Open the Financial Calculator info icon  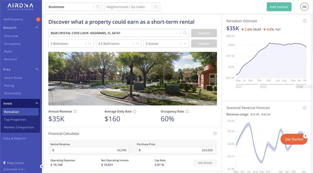coord(215,133)
